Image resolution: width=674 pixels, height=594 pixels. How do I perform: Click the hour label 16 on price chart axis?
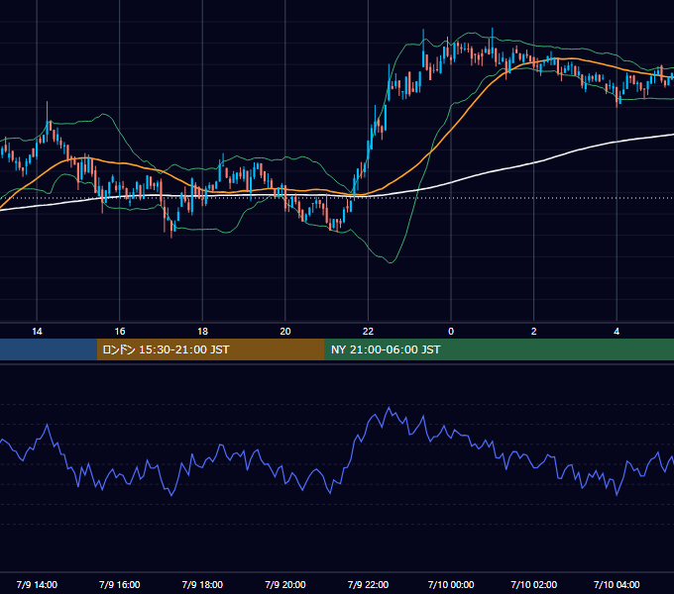pyautogui.click(x=120, y=332)
